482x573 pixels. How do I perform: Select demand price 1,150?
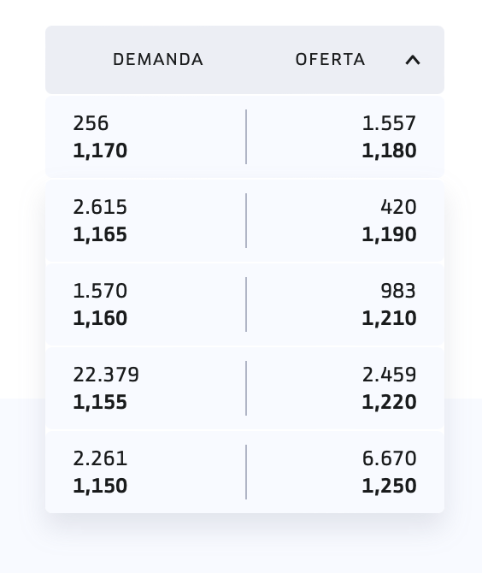[100, 486]
